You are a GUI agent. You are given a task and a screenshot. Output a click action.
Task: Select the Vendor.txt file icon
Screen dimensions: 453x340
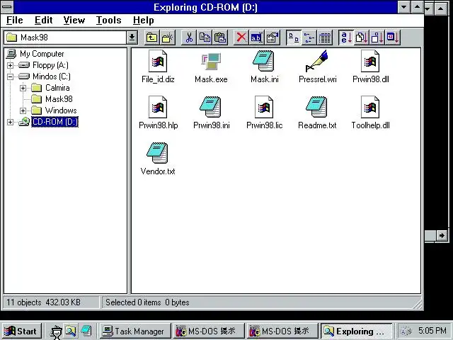(158, 153)
